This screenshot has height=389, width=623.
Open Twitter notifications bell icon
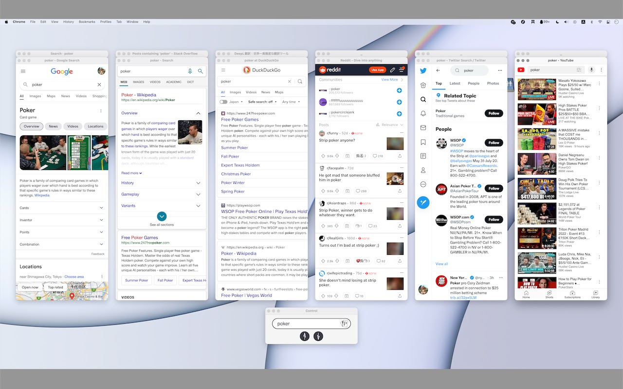pos(423,113)
